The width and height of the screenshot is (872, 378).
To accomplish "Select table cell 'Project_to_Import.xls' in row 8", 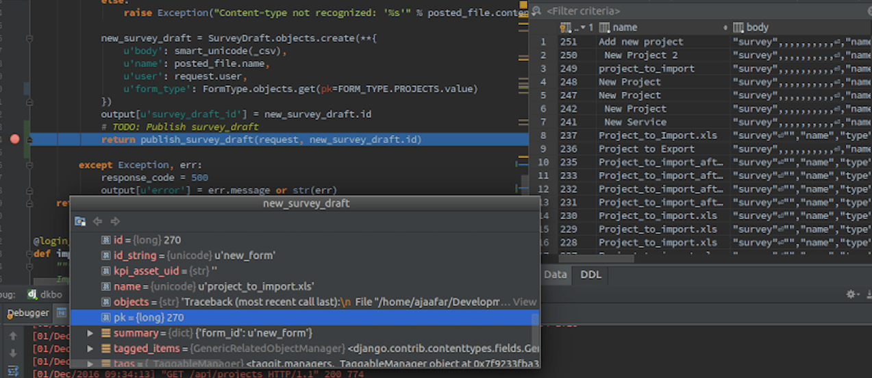I will pos(658,135).
